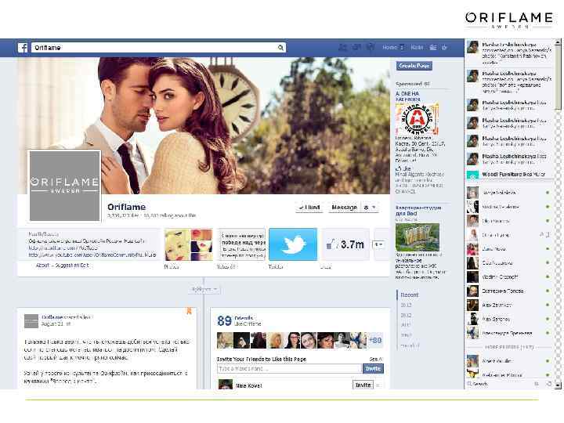Viewport: 564px width, 423px height.
Task: Click the Facebook logo icon
Action: click(x=23, y=48)
